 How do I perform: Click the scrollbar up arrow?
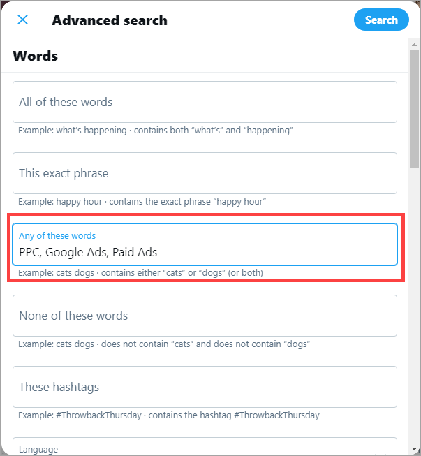[x=415, y=44]
